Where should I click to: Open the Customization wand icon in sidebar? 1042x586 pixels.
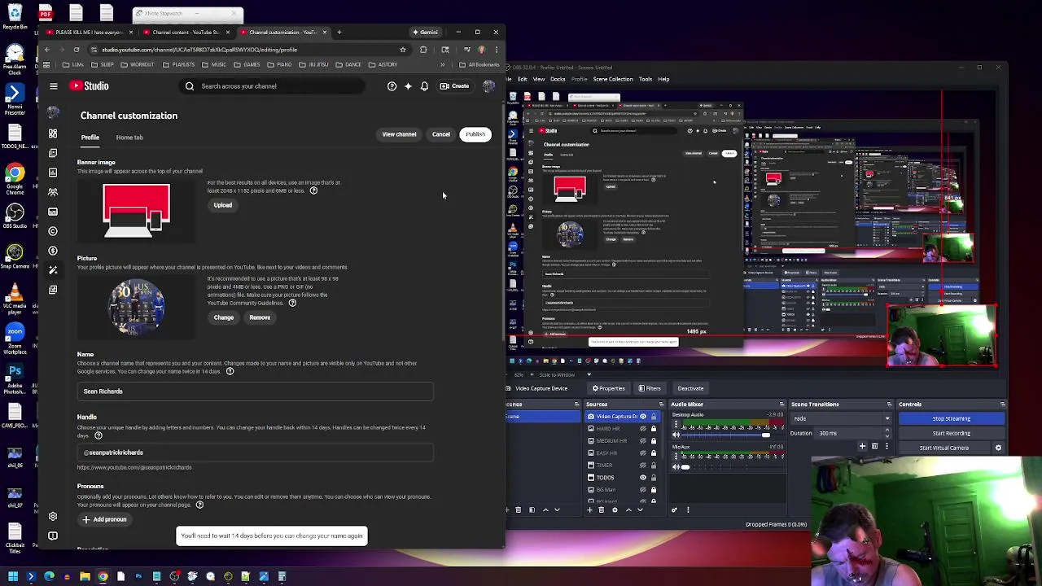pos(53,270)
